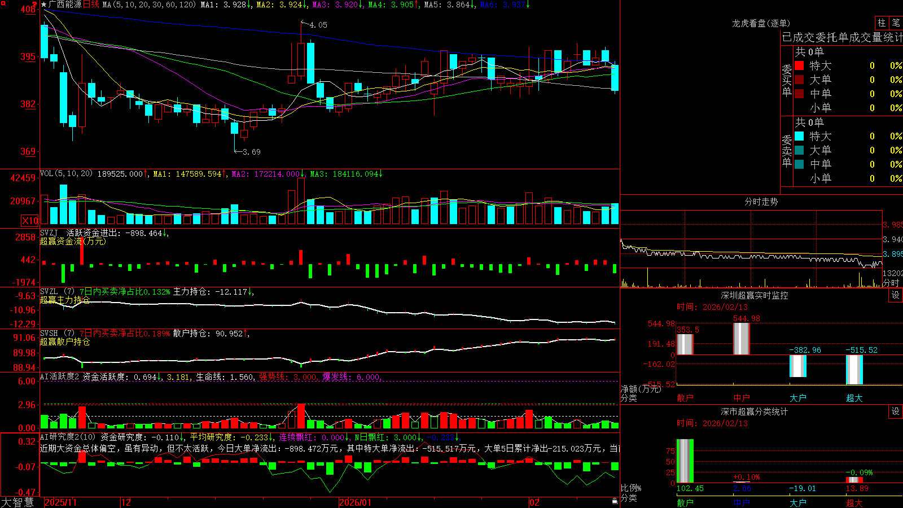903x508 pixels.
Task: Click the 近期大资金总体偏空 commentary line
Action: point(330,448)
